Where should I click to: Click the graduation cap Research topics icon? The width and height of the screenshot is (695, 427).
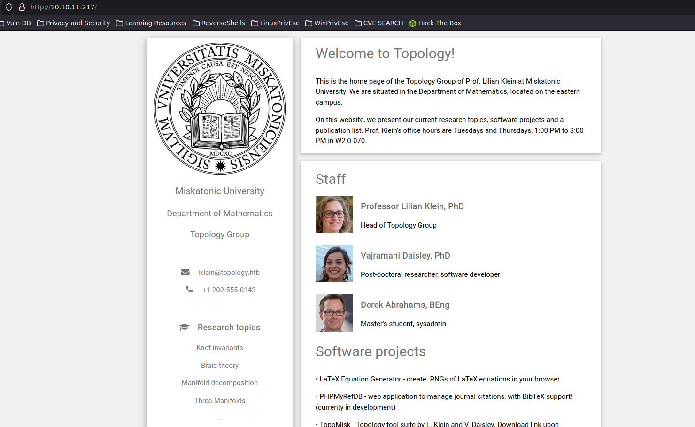click(185, 327)
